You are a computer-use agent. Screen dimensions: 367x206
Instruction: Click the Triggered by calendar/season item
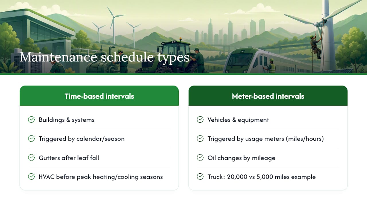tap(82, 139)
